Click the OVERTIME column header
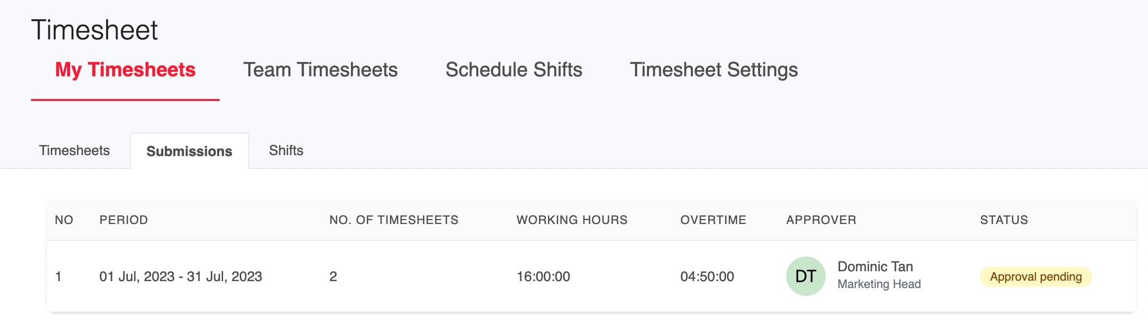 [713, 220]
